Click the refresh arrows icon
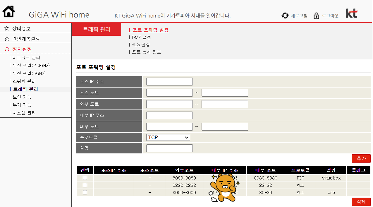Screen dimensions: 373x207 [285, 16]
